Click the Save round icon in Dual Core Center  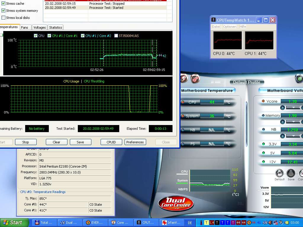pyautogui.click(x=291, y=173)
